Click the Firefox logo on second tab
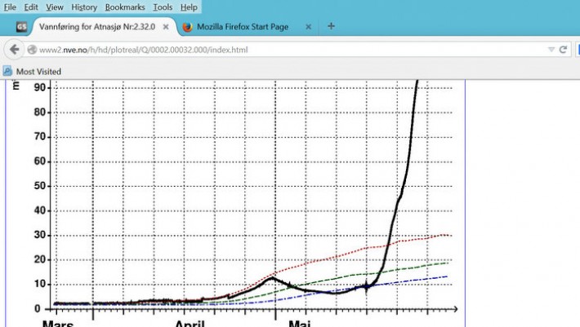 coord(187,27)
